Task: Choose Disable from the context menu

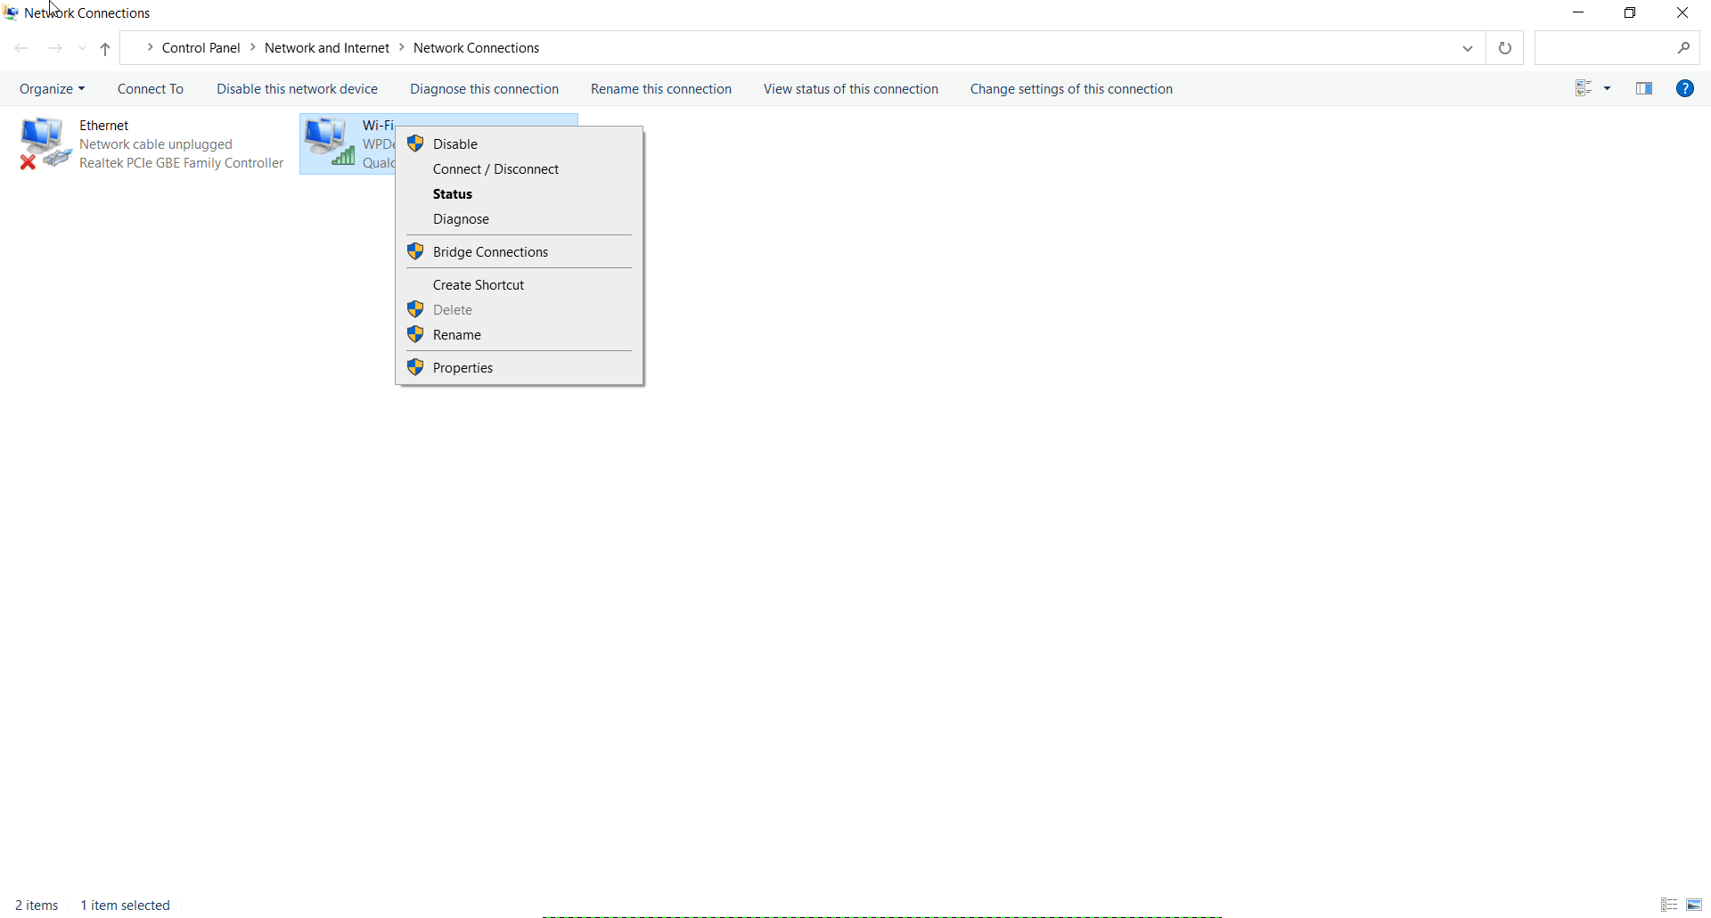Action: 519,143
